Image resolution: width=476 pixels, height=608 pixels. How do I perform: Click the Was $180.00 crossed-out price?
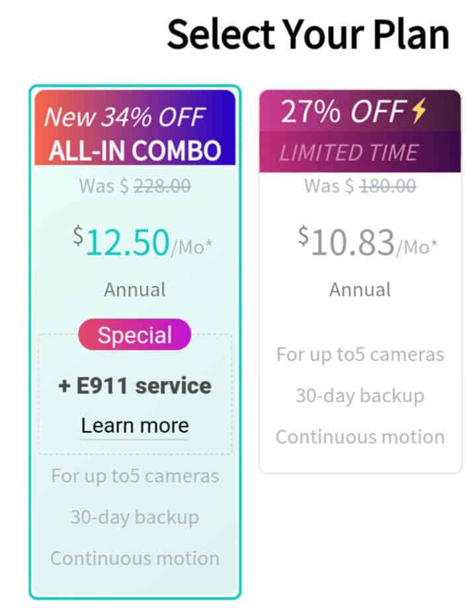[360, 186]
